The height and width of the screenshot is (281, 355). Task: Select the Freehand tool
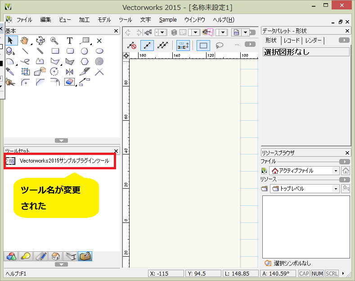click(x=25, y=61)
